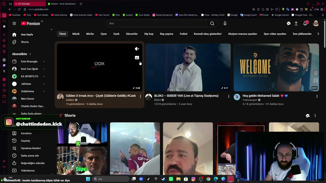326x183 pixels.
Task: Open the Kick bookmark in bookmarks bar
Action: tap(116, 15)
